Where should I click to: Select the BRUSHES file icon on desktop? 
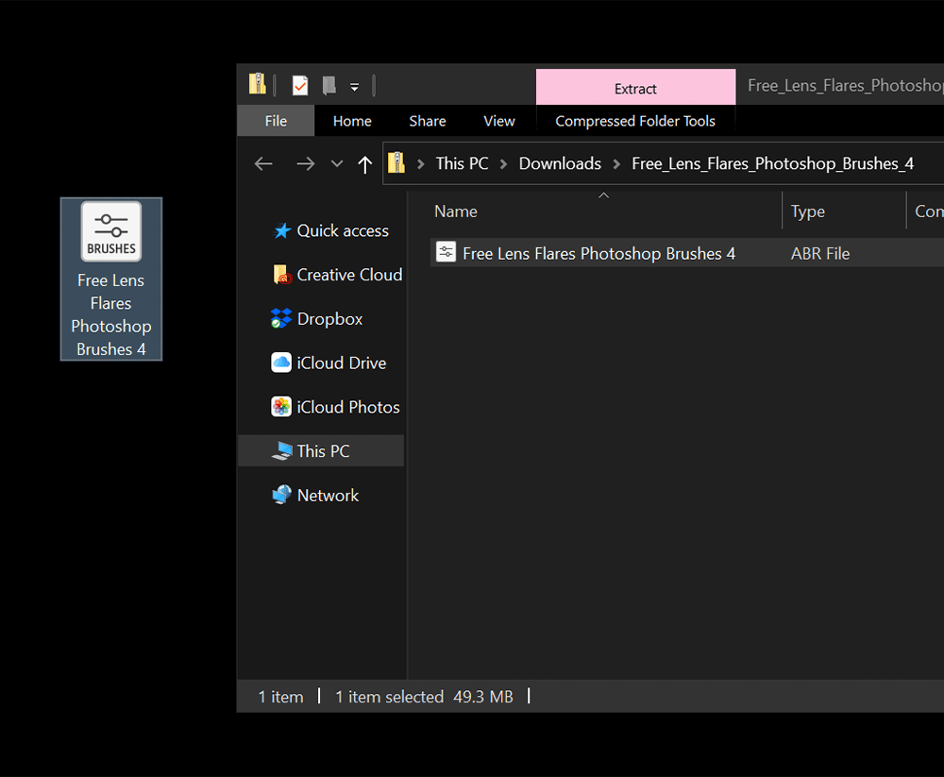click(x=111, y=231)
